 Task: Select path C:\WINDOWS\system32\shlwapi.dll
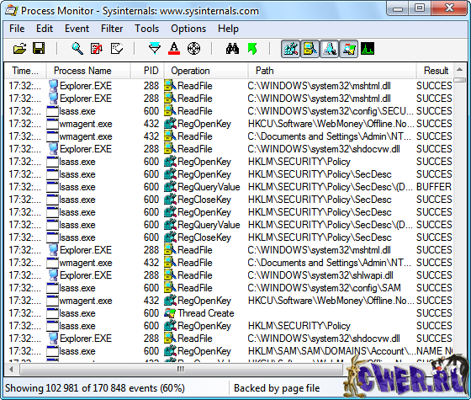coord(320,275)
